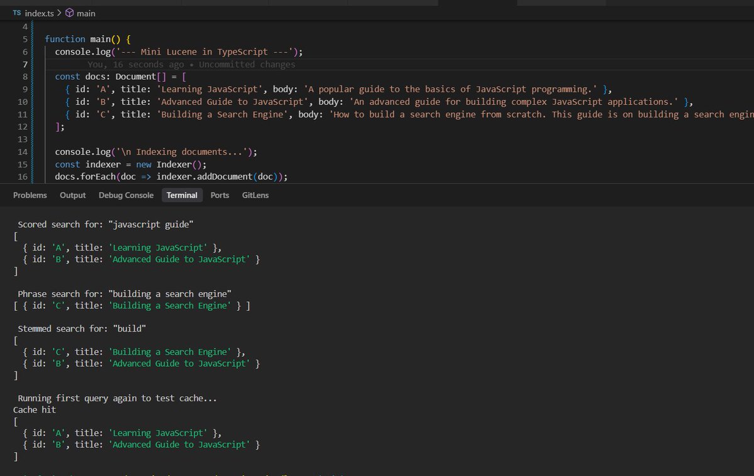The image size is (754, 476).
Task: Switch to the Output tab
Action: (72, 195)
